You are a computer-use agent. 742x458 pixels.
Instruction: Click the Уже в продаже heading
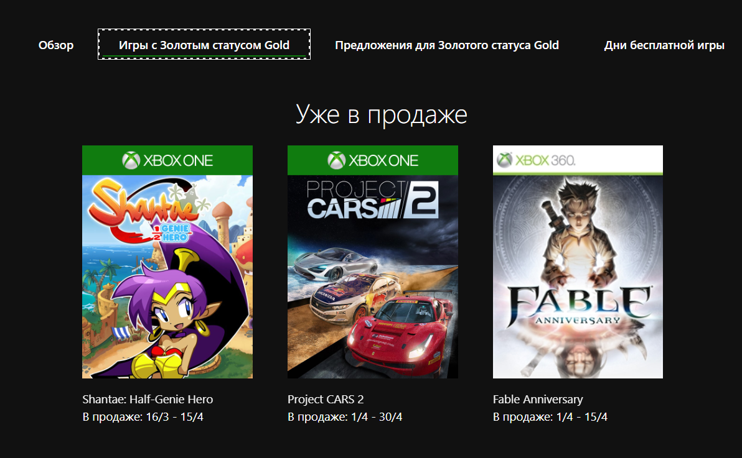[x=382, y=114]
